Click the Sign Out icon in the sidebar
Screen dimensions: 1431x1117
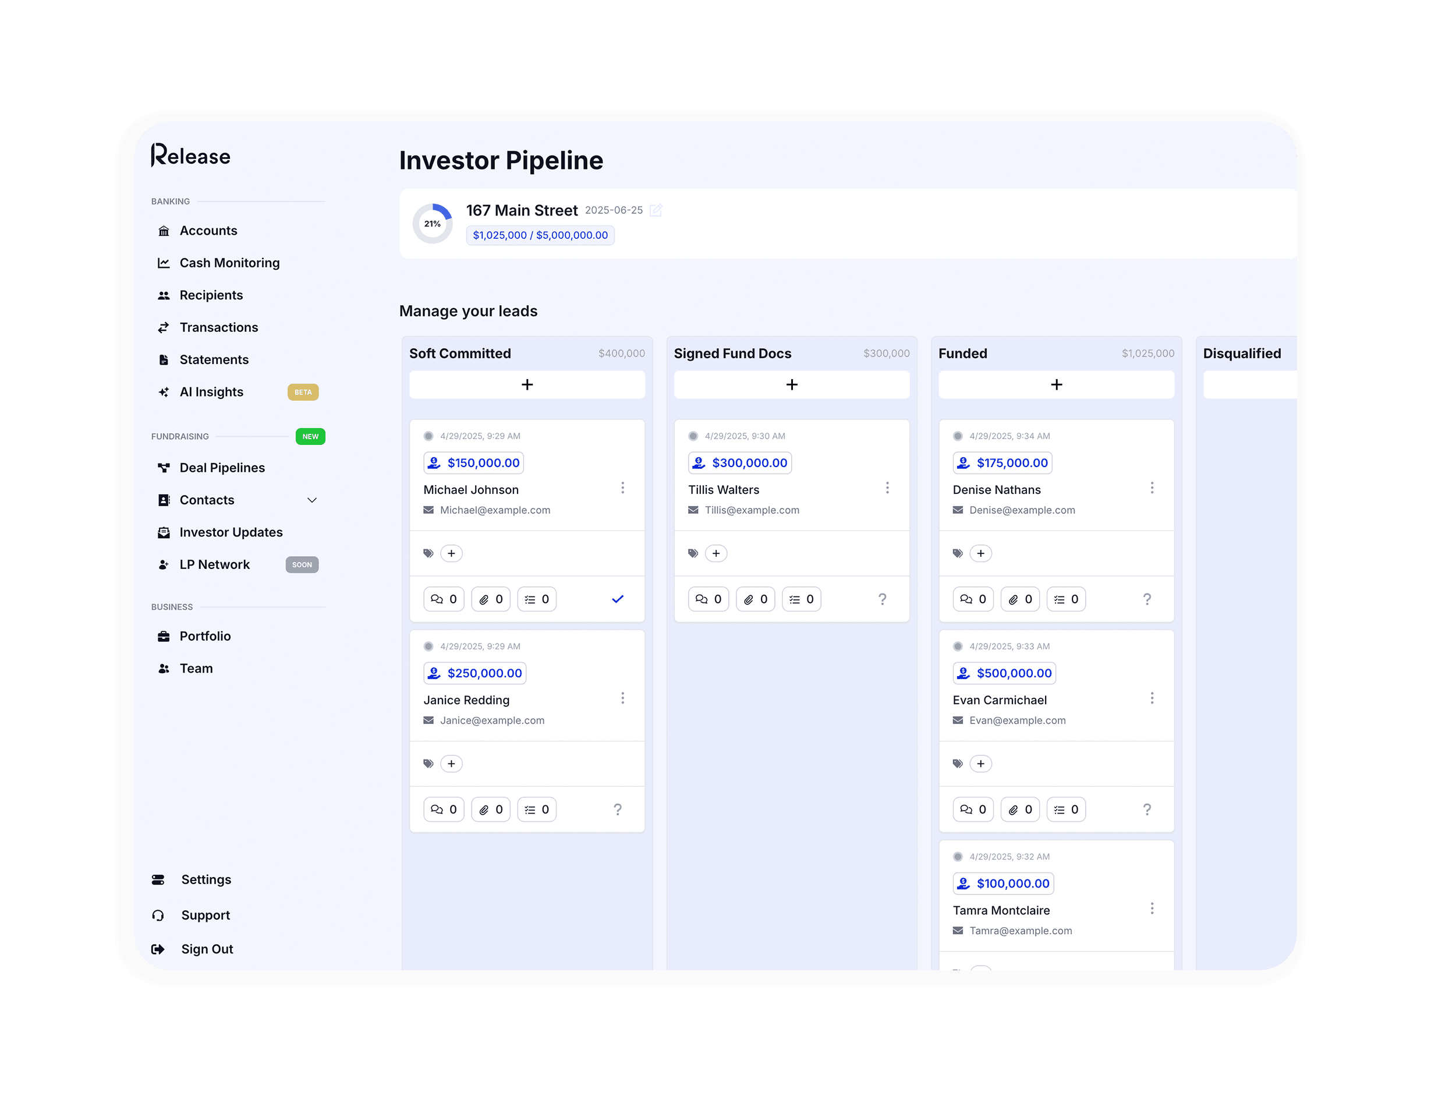158,949
